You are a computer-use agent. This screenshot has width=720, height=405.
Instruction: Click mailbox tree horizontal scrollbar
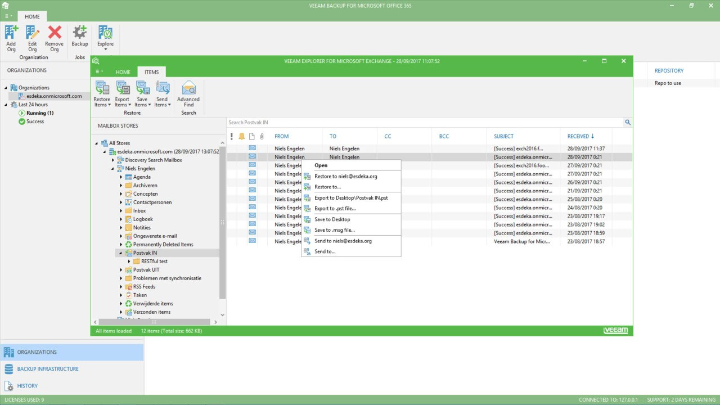(x=155, y=322)
